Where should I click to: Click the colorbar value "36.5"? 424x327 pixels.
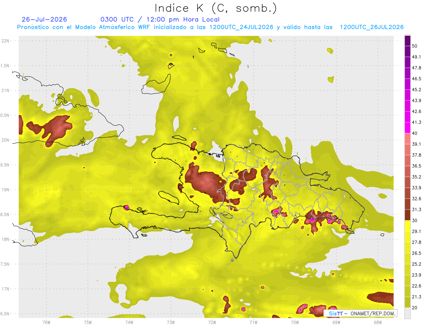417,166
